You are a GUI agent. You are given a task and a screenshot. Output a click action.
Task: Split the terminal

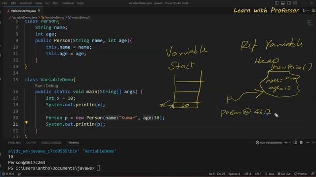coord(295,143)
